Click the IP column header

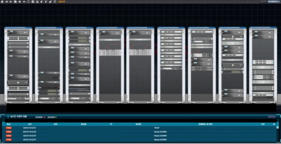[111, 124]
